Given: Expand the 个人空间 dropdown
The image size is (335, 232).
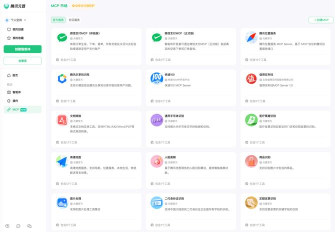Looking at the screenshot, I should 15,20.
